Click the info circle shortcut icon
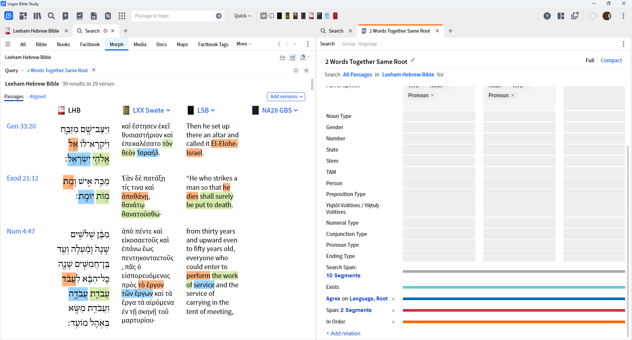The width and height of the screenshot is (632, 340). [x=272, y=16]
